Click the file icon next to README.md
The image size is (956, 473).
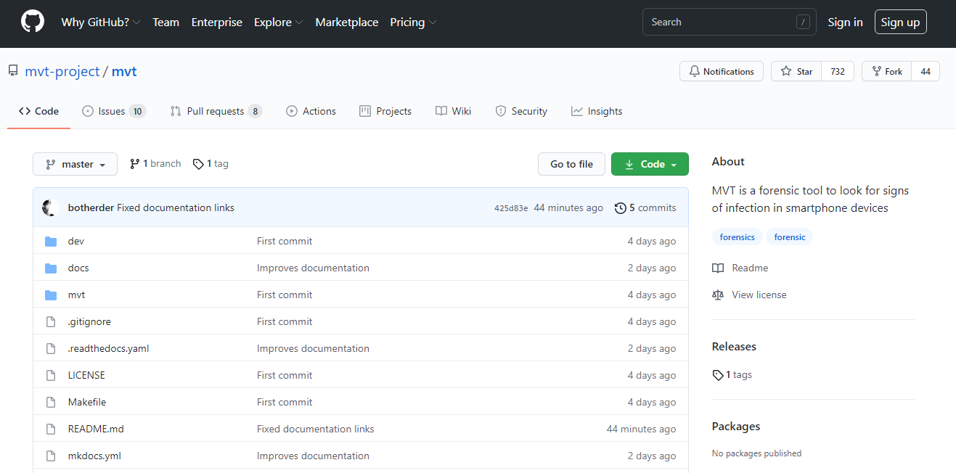click(x=51, y=429)
